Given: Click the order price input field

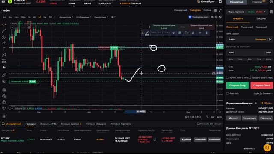Looking at the screenshot, I should coord(250,39).
